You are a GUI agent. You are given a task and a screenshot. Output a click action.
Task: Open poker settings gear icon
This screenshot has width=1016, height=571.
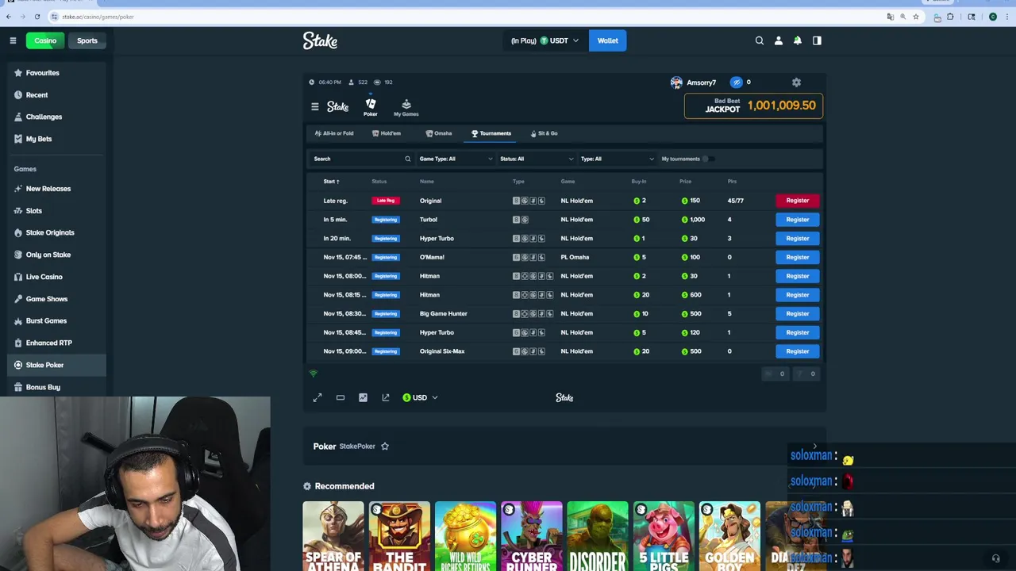tap(796, 82)
